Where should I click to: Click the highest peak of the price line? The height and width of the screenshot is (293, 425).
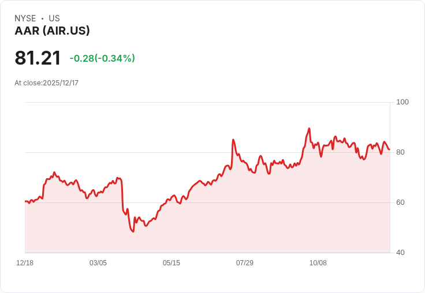(310, 129)
